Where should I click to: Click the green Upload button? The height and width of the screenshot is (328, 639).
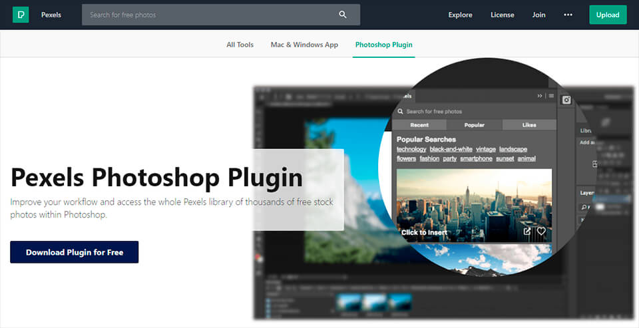pyautogui.click(x=608, y=15)
